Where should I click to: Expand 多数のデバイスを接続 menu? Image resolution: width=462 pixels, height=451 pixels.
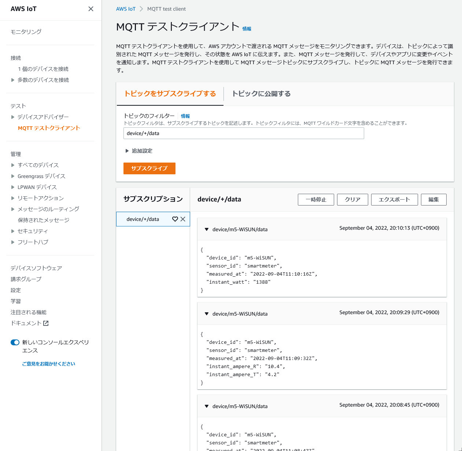tap(13, 80)
